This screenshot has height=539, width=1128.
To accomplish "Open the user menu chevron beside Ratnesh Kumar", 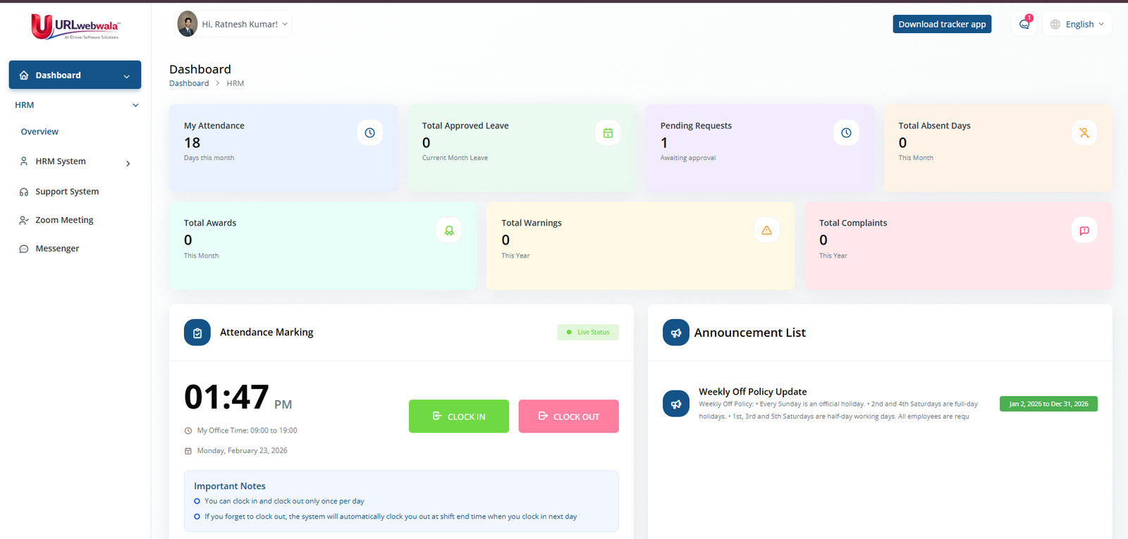I will pyautogui.click(x=285, y=24).
